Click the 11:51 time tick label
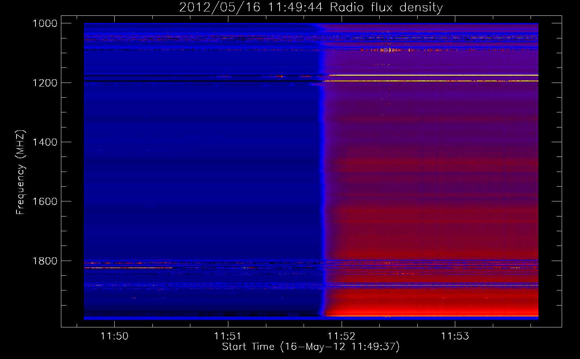 point(228,336)
